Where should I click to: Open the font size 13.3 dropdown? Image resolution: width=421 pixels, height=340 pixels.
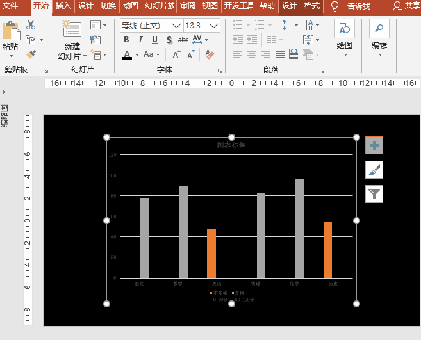click(x=214, y=26)
